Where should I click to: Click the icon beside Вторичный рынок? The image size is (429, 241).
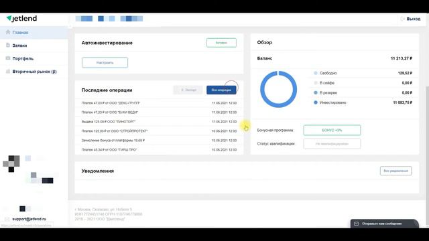(8, 72)
